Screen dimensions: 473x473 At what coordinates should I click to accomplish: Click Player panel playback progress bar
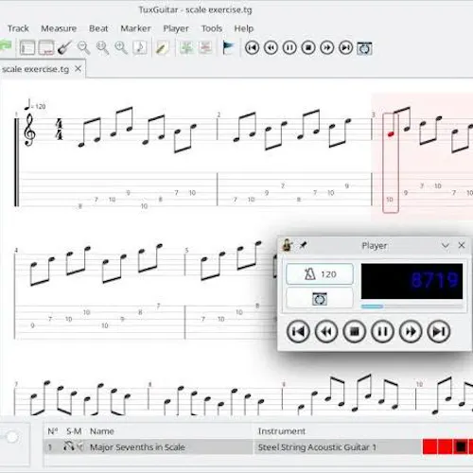coord(412,307)
